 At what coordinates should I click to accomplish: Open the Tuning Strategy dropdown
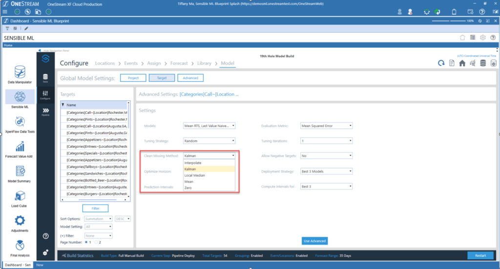(209, 141)
